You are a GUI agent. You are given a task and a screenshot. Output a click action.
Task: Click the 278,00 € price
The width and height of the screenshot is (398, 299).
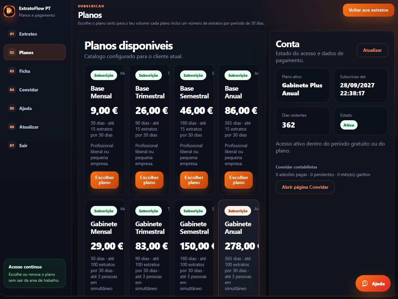(241, 246)
